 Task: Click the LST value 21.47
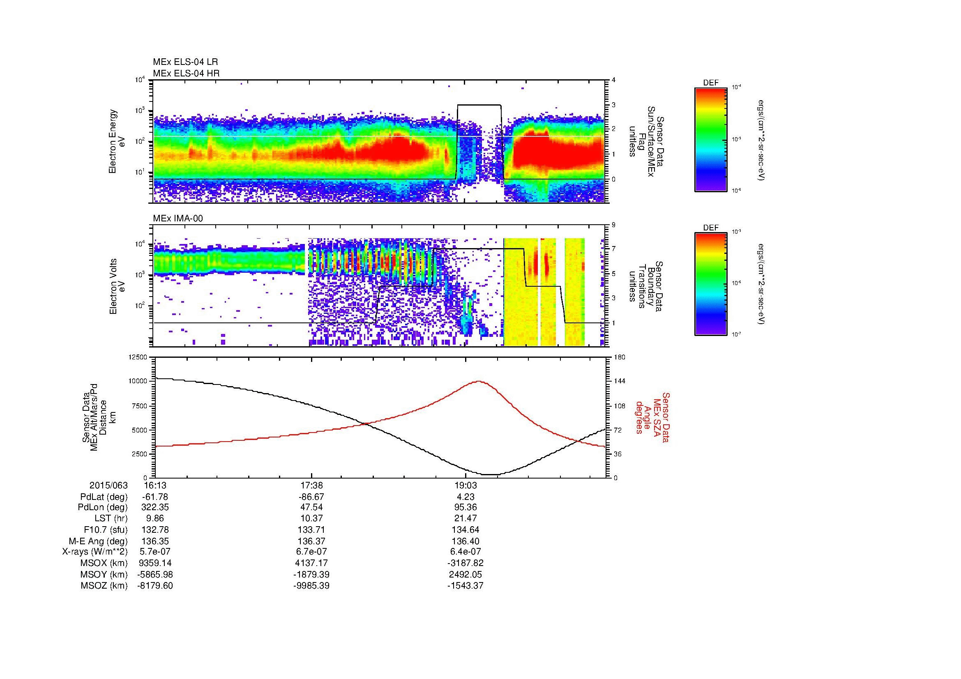(x=465, y=519)
